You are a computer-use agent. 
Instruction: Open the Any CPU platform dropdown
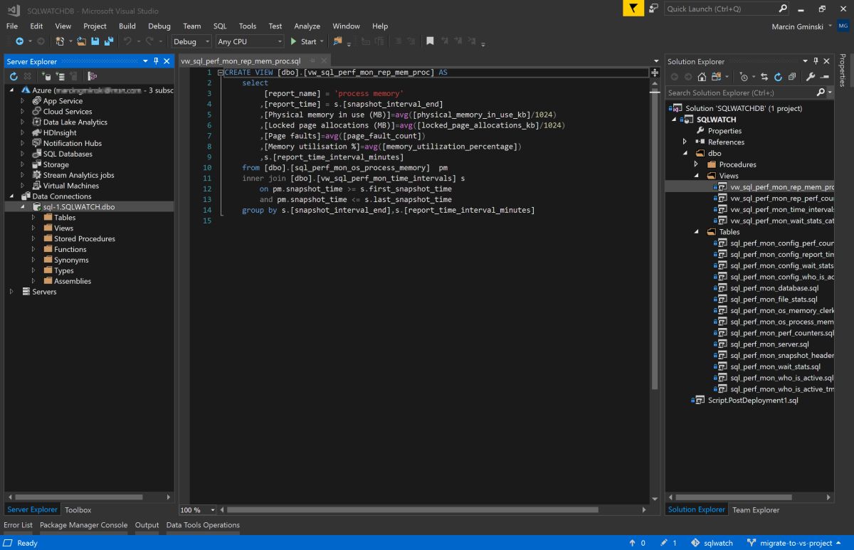[x=249, y=41]
